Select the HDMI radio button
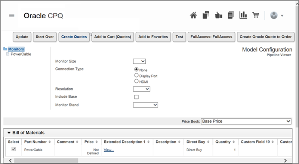The height and width of the screenshot is (164, 299). point(136,81)
